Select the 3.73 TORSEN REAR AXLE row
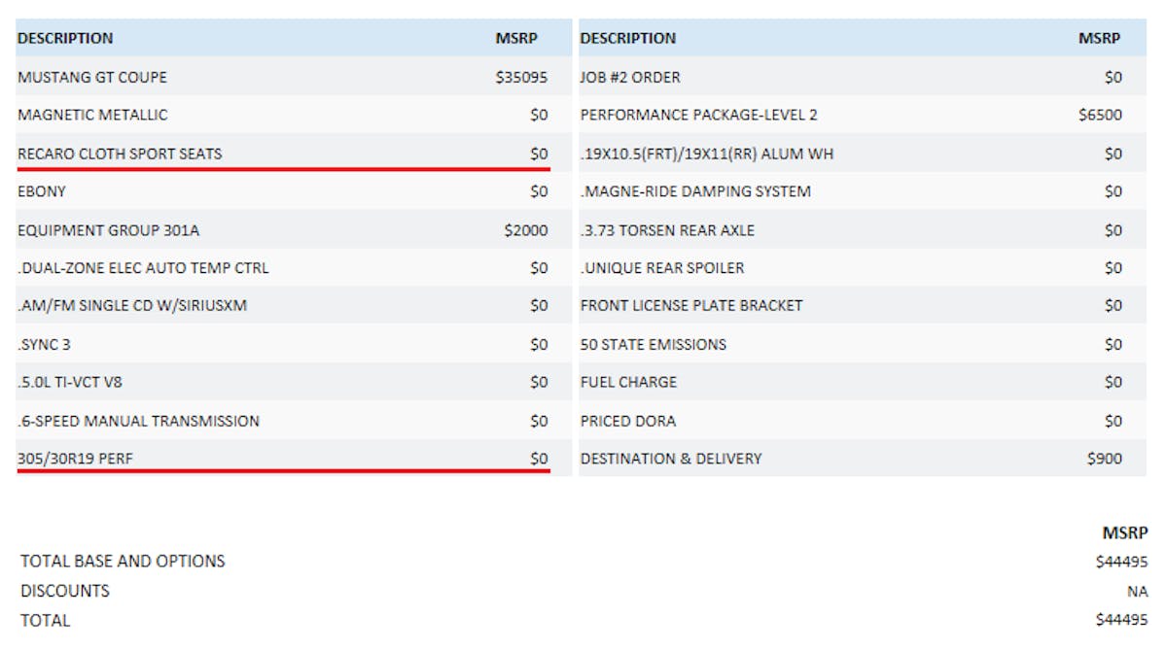Image resolution: width=1167 pixels, height=650 pixels. click(x=667, y=230)
